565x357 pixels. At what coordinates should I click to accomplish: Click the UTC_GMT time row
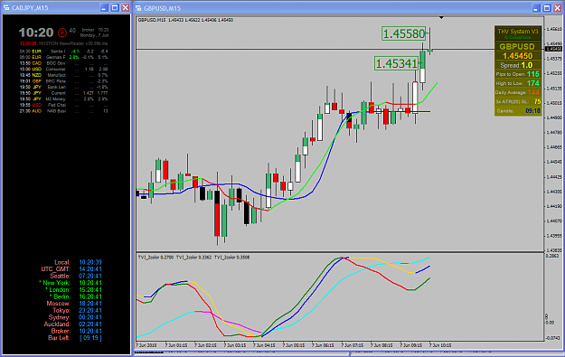71,269
